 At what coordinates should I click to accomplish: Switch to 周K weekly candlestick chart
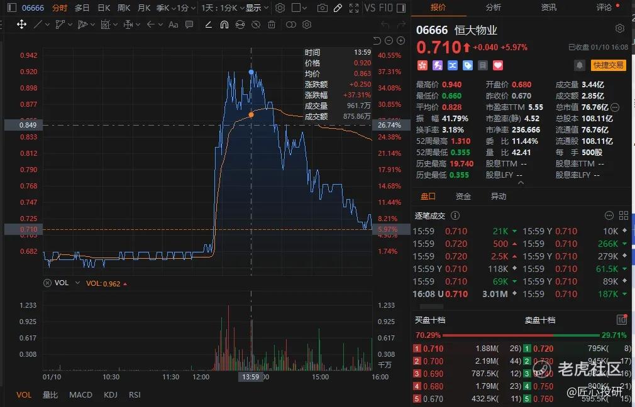click(x=124, y=8)
